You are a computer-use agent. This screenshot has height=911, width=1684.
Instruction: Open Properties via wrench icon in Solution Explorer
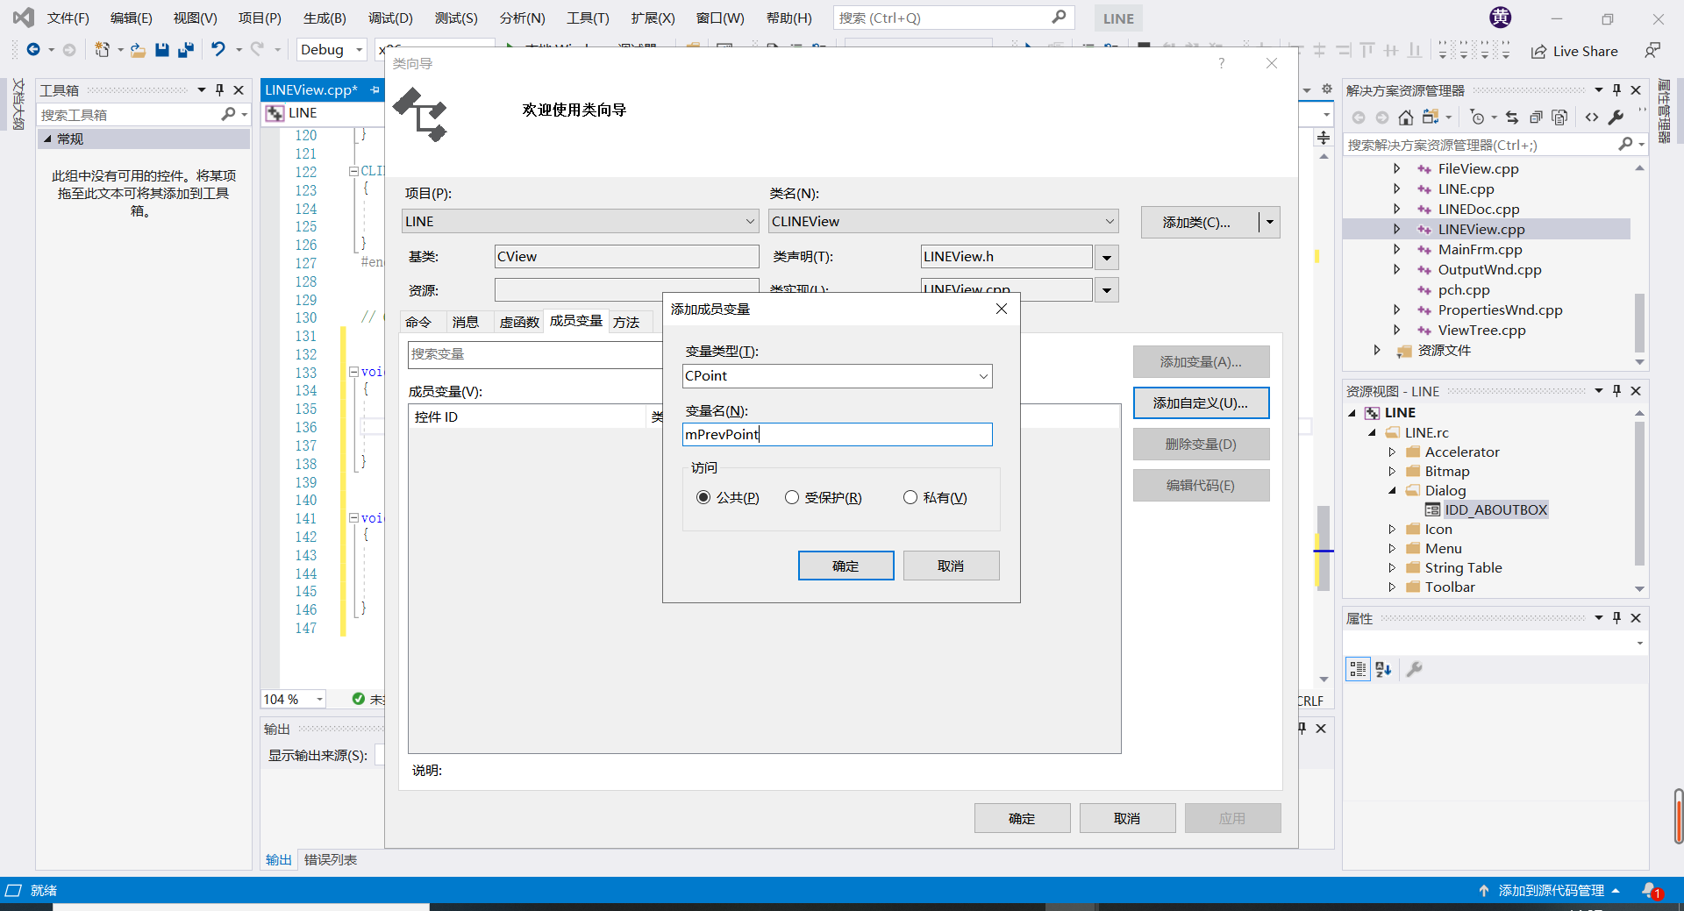1617,117
